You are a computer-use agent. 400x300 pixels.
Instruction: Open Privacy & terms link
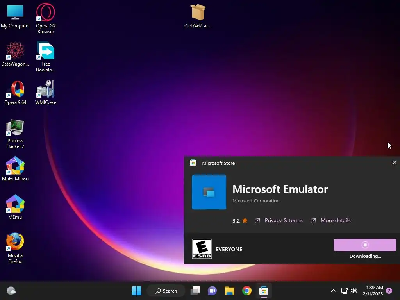pos(279,220)
